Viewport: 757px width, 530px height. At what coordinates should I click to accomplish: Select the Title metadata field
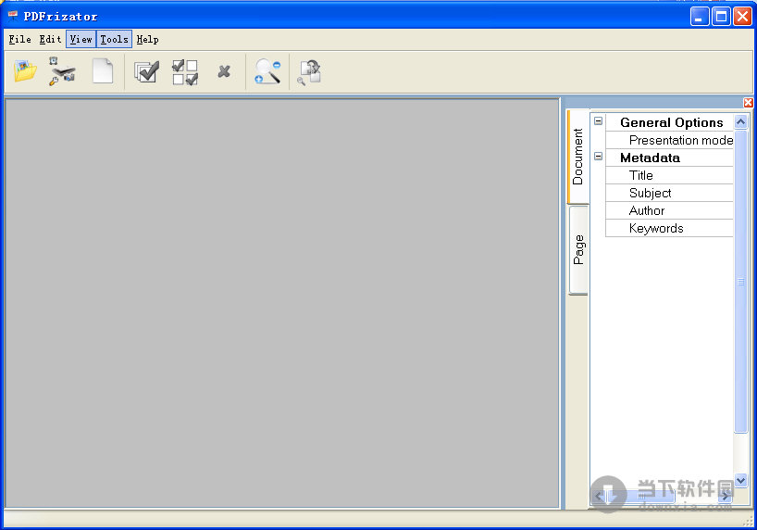pyautogui.click(x=670, y=175)
